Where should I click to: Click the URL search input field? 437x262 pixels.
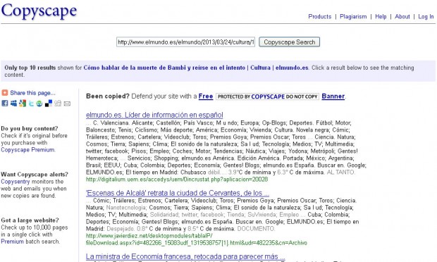coord(185,42)
